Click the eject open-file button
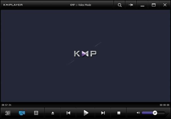This screenshot has height=119, width=171. 53,113
